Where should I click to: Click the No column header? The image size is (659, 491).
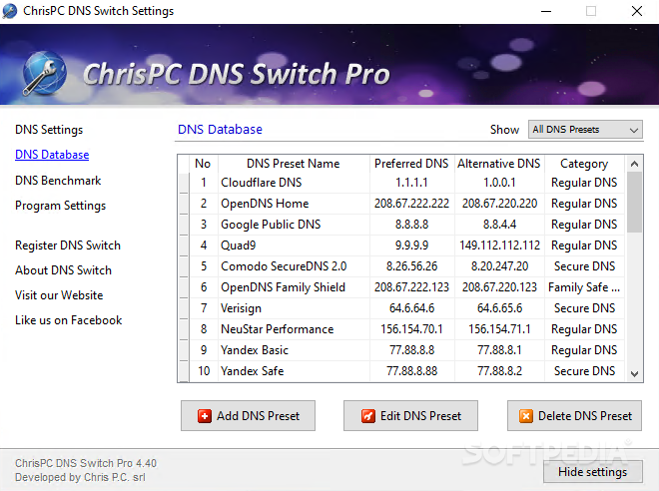(204, 164)
